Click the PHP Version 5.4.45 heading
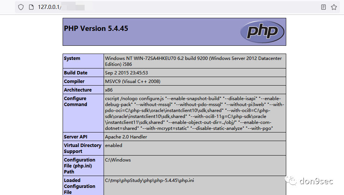This screenshot has height=195, width=344. (x=96, y=29)
